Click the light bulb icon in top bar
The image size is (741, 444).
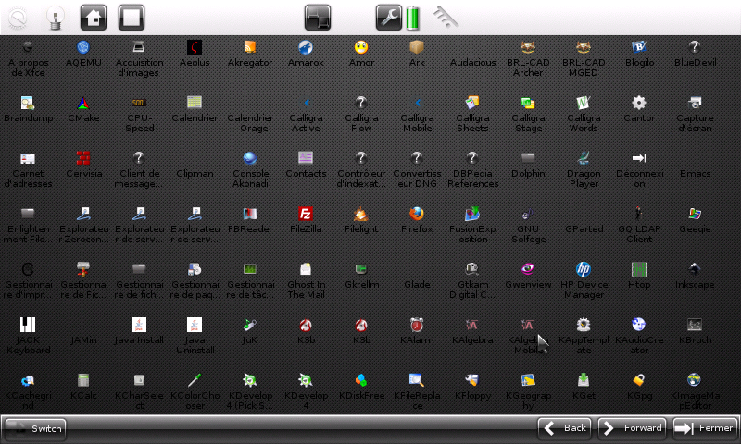pyautogui.click(x=56, y=17)
